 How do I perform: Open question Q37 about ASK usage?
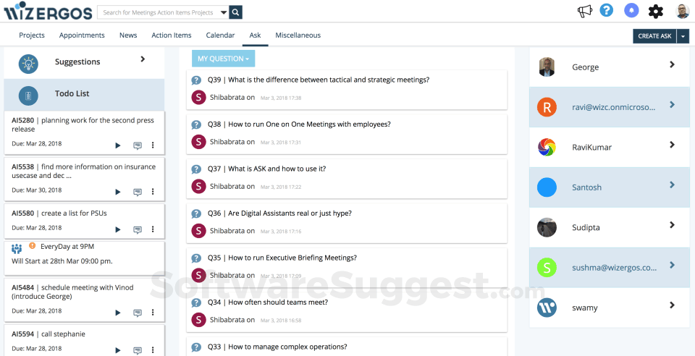coord(277,169)
